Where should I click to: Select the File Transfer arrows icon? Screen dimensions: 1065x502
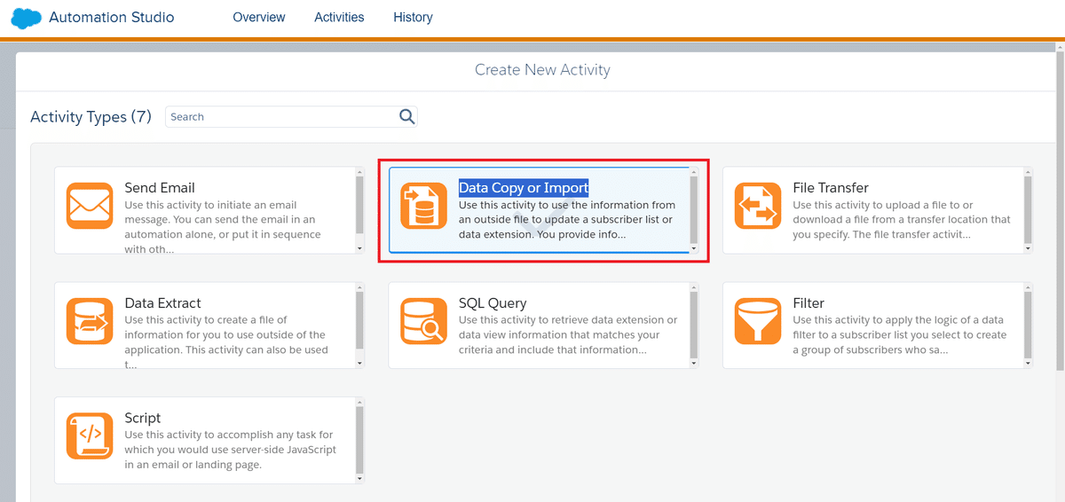(x=758, y=206)
